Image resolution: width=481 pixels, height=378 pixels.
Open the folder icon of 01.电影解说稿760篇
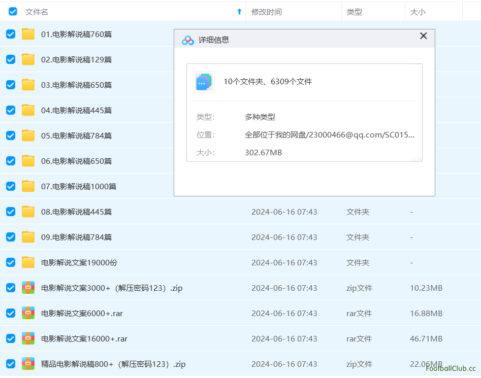(28, 34)
